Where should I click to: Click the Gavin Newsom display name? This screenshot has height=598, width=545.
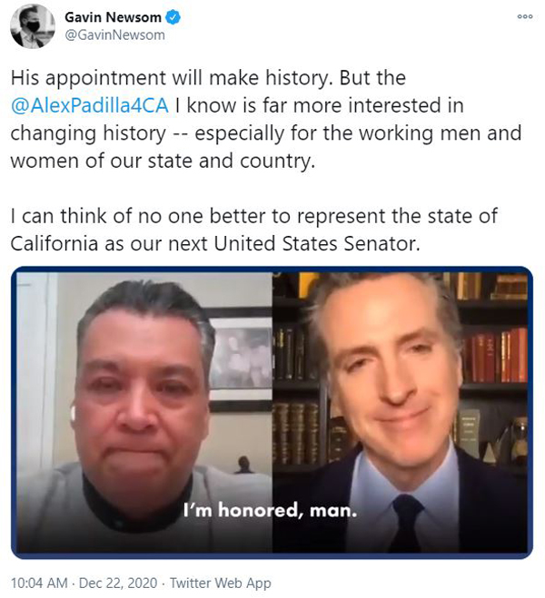(113, 17)
